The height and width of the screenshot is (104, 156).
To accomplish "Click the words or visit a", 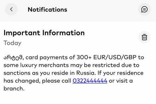I will point(121,81).
